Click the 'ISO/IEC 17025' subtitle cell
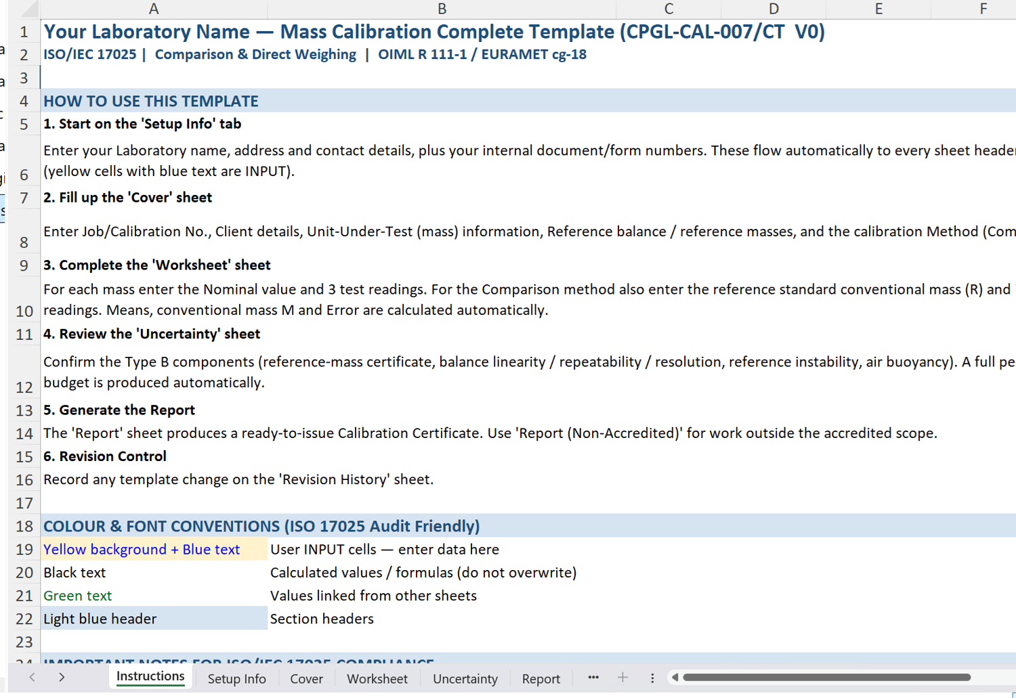Viewport: 1016px width, 698px height. coord(315,54)
